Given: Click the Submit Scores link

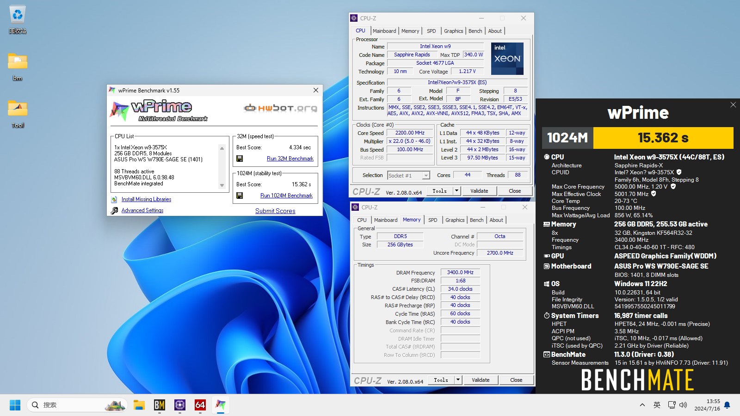Looking at the screenshot, I should click(275, 211).
